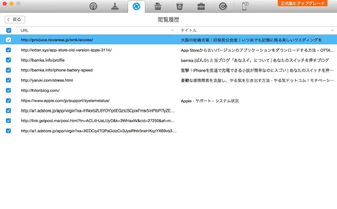Open the phone device icon
337x209 pixels.
point(245,6)
